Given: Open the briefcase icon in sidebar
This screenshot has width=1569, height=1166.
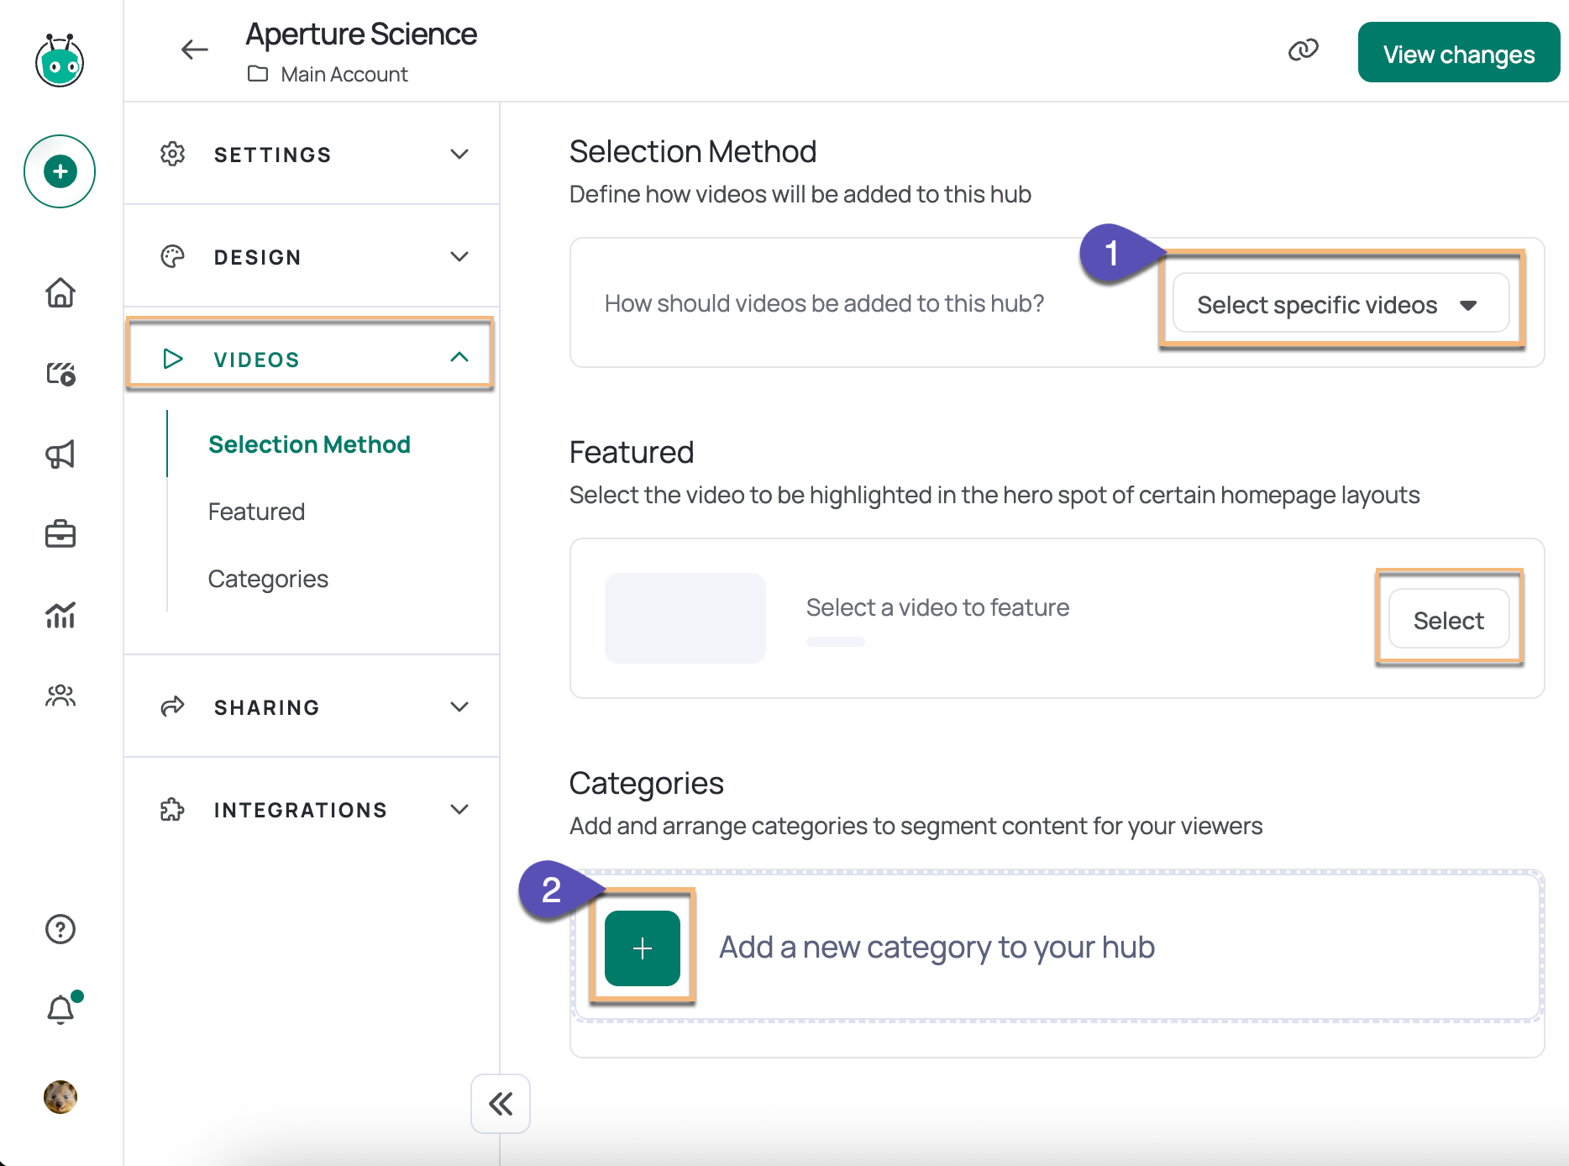Looking at the screenshot, I should 60,534.
